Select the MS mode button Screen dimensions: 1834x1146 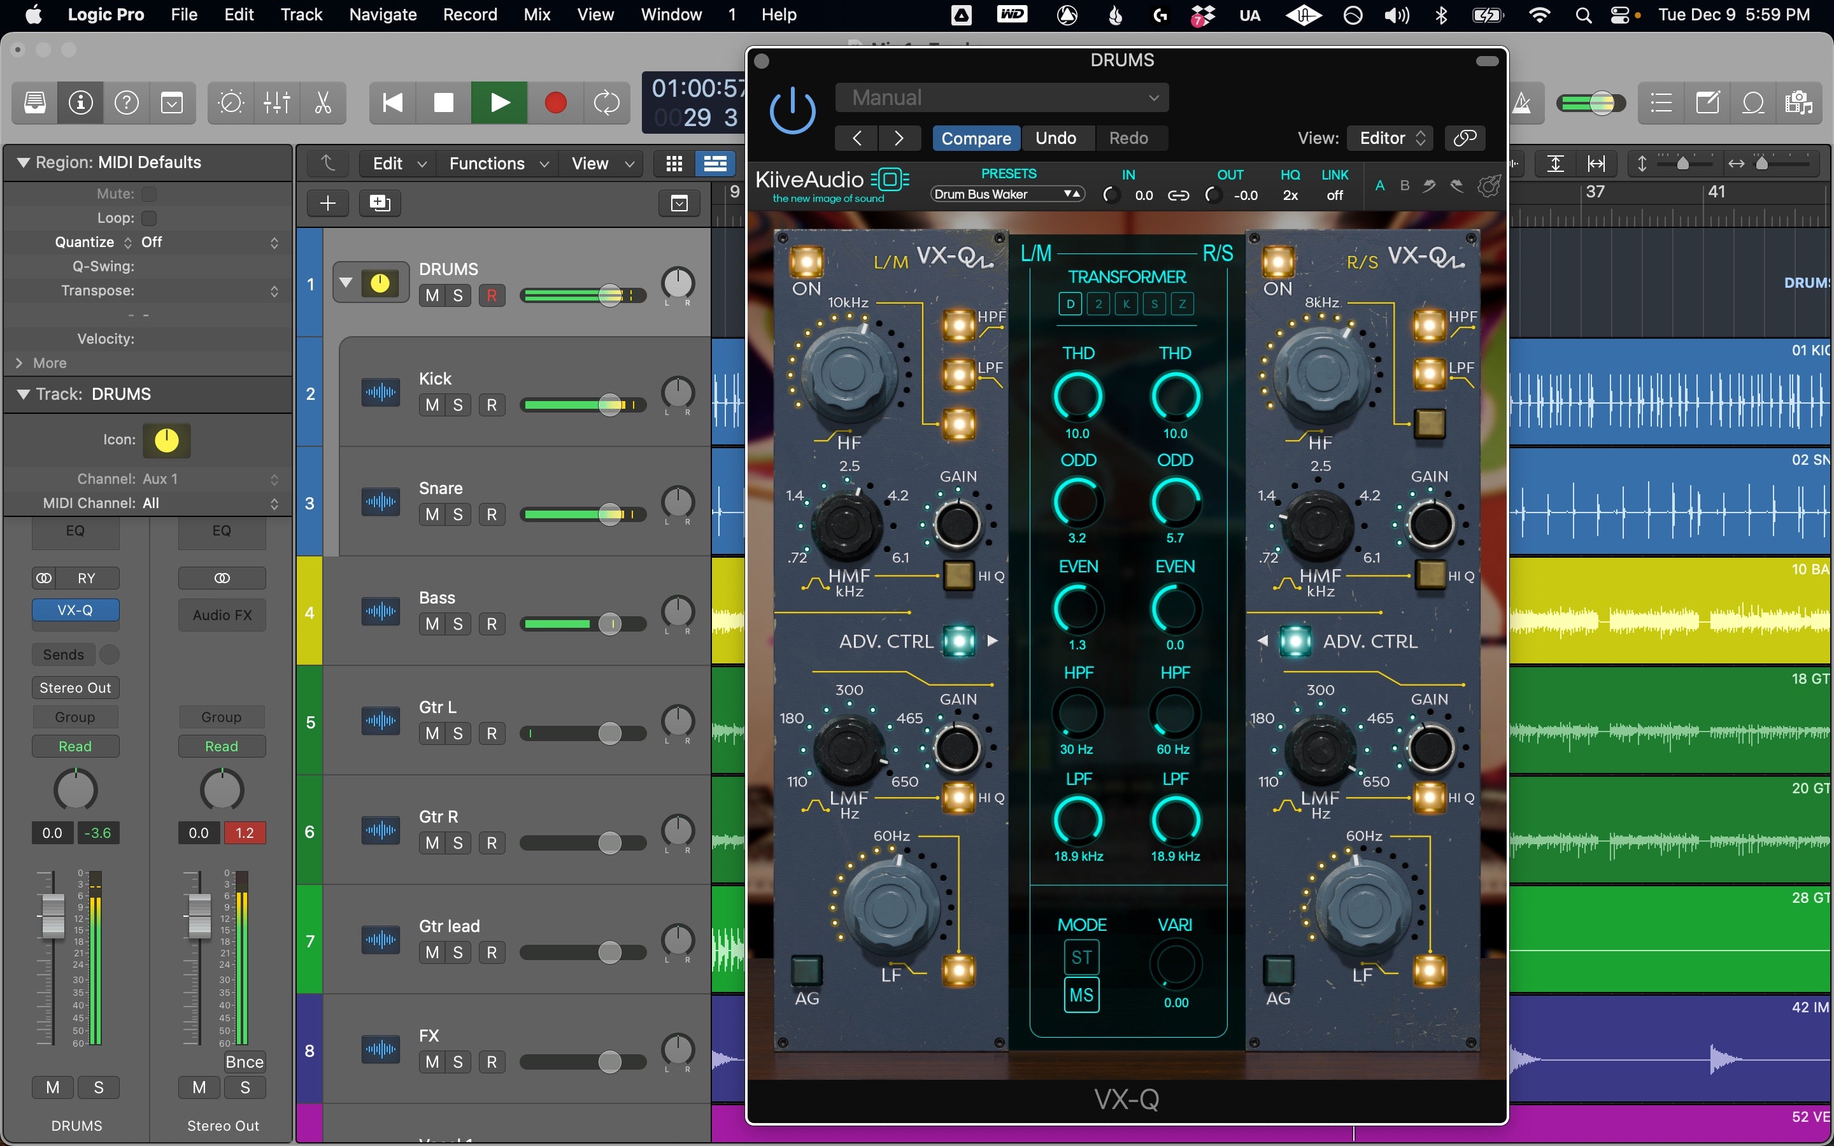tap(1081, 995)
